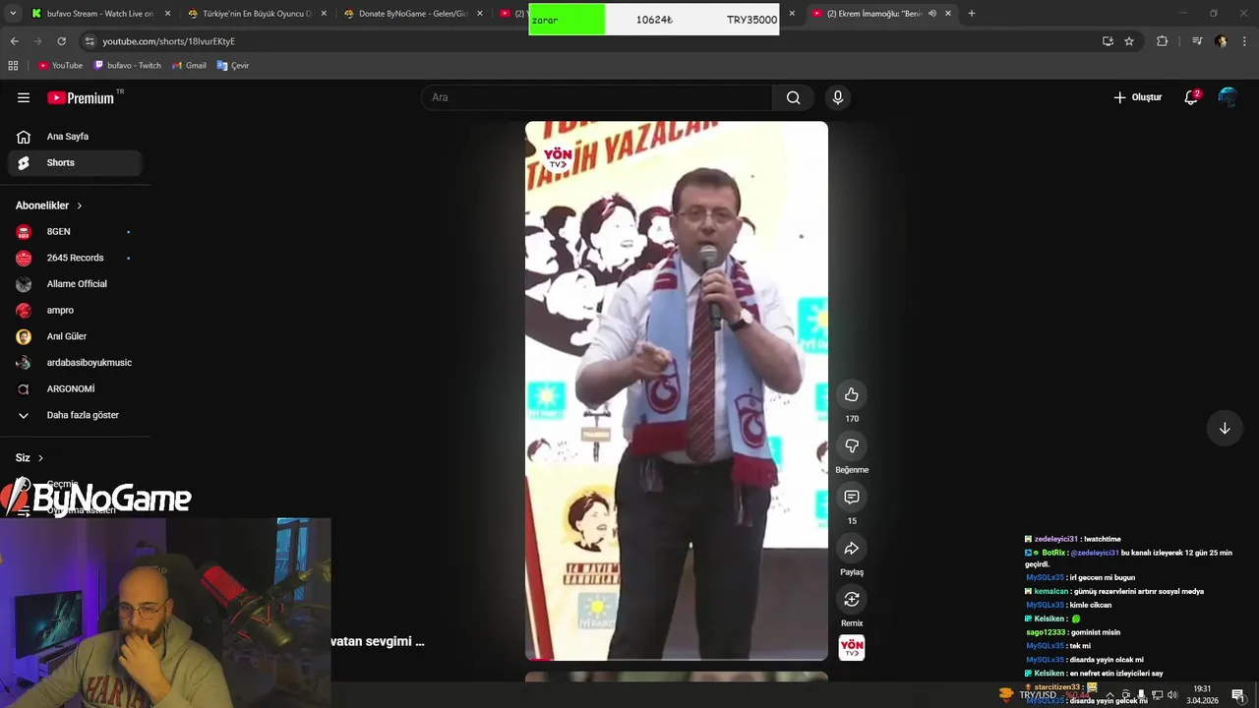
Task: Reload the page with the refresh icon
Action: [x=61, y=41]
